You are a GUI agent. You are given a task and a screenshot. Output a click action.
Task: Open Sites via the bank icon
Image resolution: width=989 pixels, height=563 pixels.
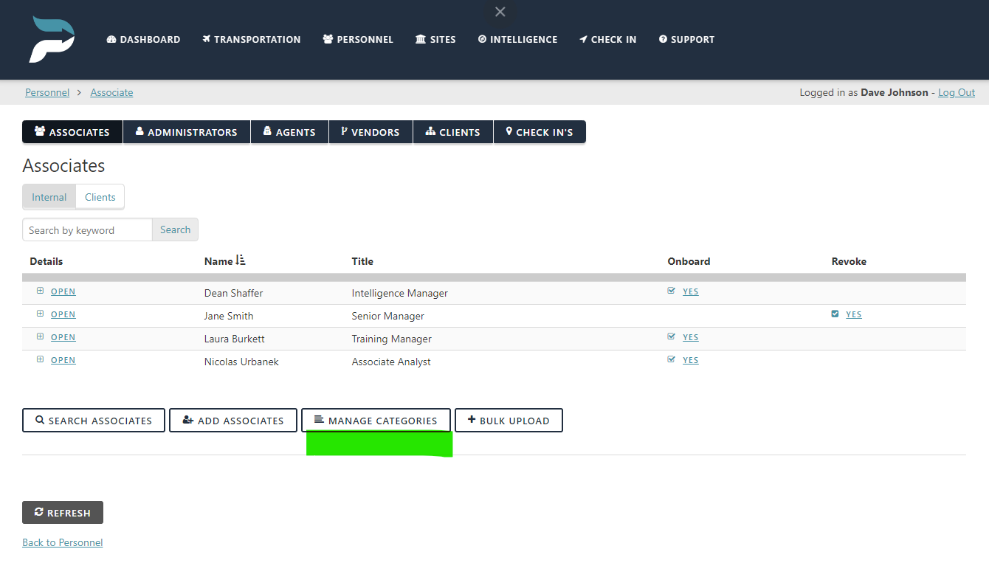(x=419, y=39)
